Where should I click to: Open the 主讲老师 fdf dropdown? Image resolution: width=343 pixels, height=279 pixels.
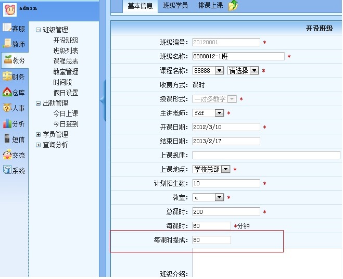pos(208,113)
